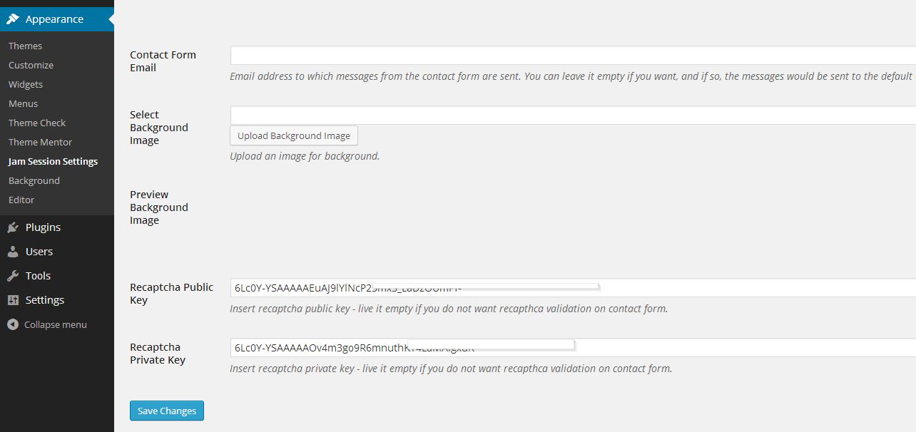The width and height of the screenshot is (916, 432).
Task: Click the Tools wrench icon
Action: coord(13,276)
